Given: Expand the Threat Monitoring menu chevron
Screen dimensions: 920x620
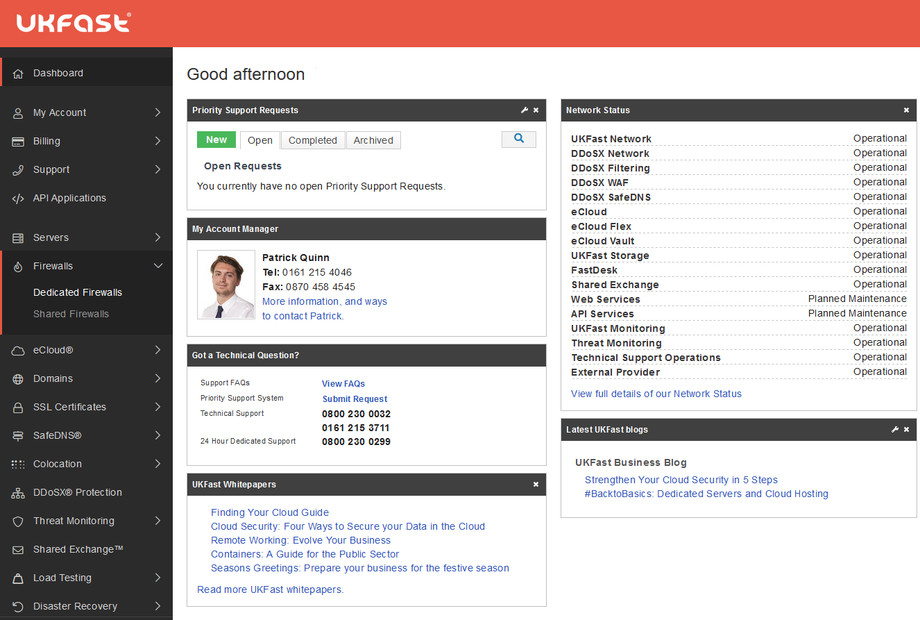Looking at the screenshot, I should tap(157, 521).
